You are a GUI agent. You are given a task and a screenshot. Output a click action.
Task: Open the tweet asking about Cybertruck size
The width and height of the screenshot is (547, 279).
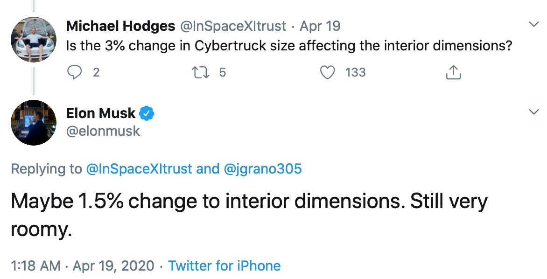click(x=289, y=47)
